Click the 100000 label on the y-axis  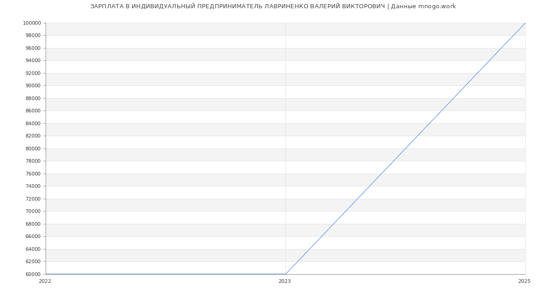tap(32, 23)
